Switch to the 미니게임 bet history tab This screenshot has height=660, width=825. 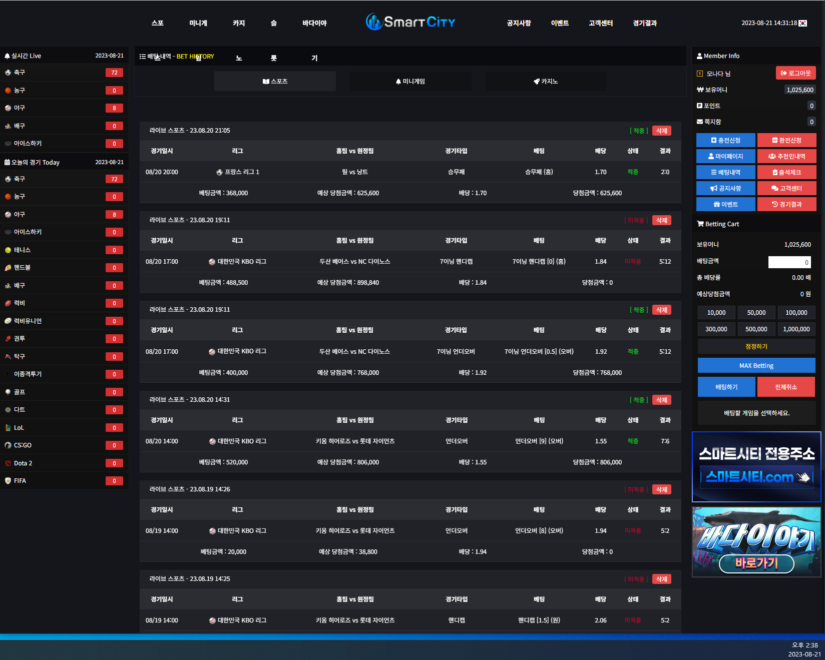tap(410, 81)
